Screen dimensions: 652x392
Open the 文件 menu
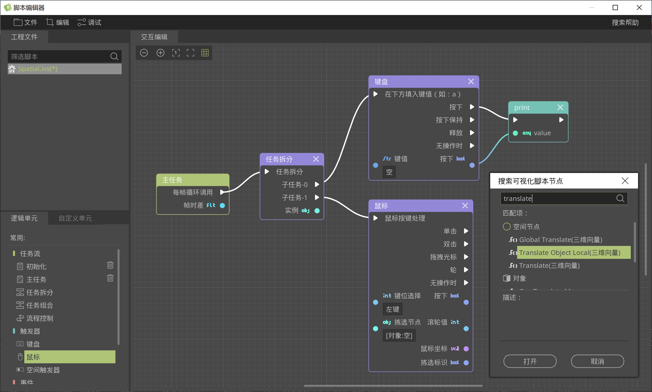(25, 22)
